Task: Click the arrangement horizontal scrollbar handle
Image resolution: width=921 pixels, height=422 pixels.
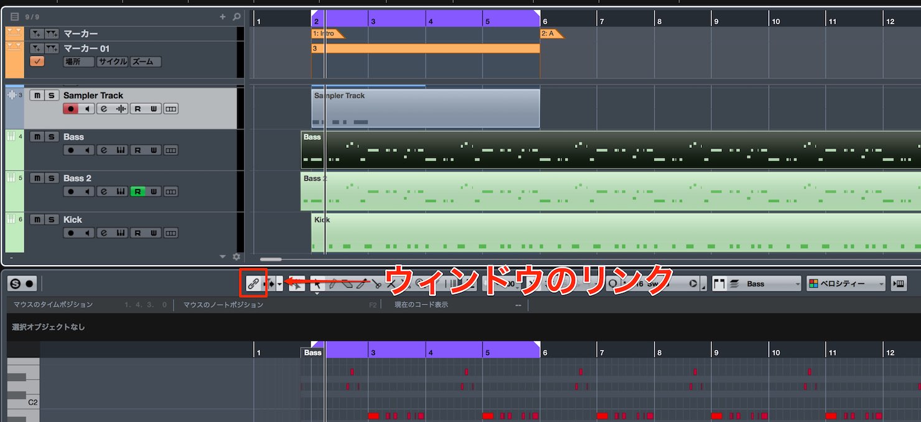Action: [x=271, y=259]
